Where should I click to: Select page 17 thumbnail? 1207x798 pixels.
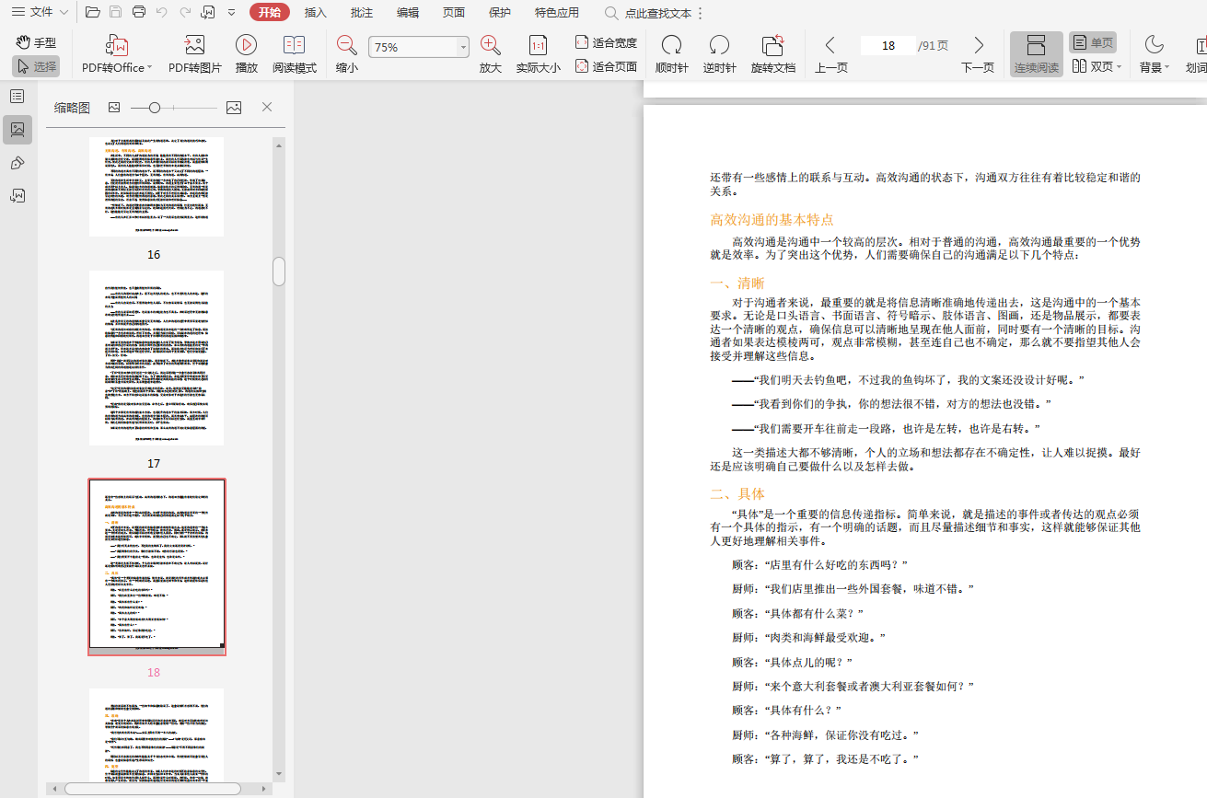[x=157, y=358]
